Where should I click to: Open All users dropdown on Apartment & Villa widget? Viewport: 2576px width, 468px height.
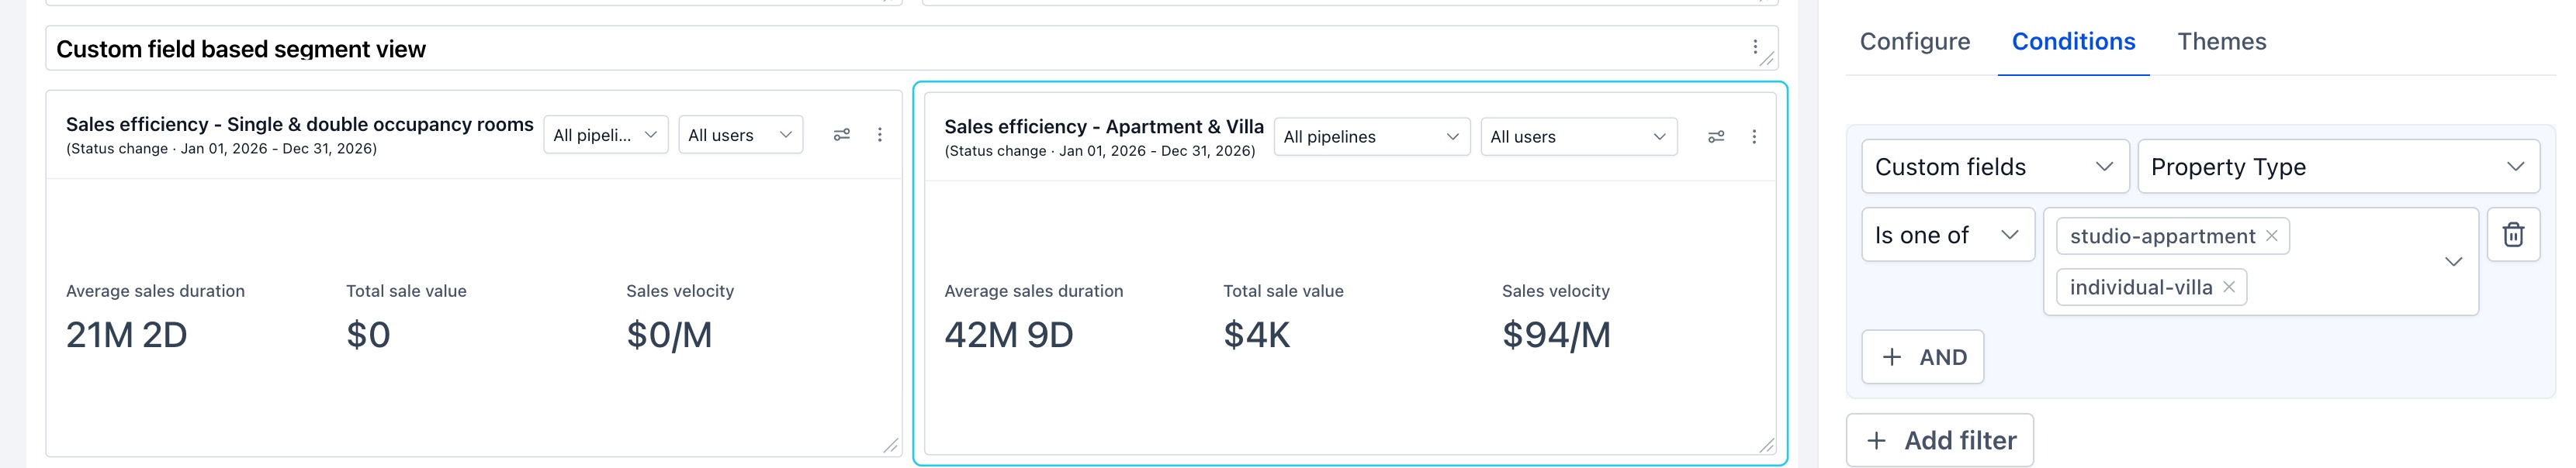coord(1578,136)
